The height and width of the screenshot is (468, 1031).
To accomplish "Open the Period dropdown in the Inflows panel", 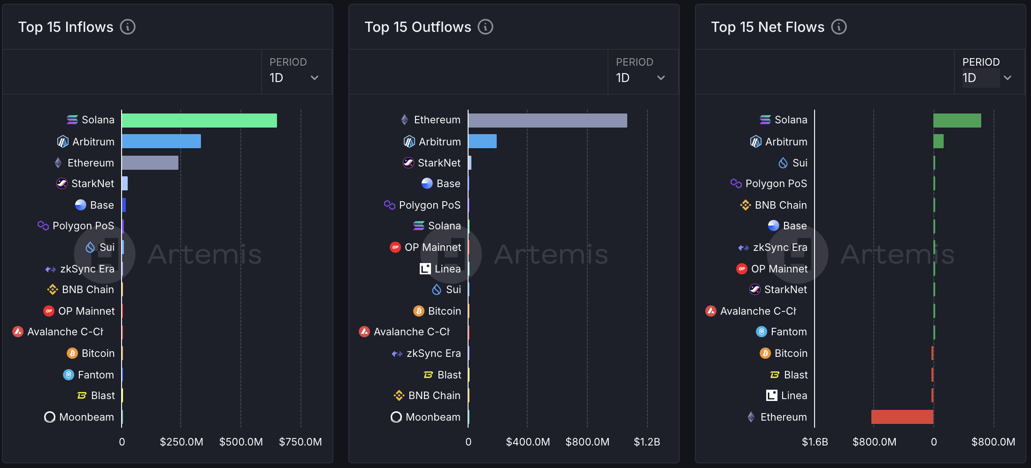I will click(x=295, y=72).
